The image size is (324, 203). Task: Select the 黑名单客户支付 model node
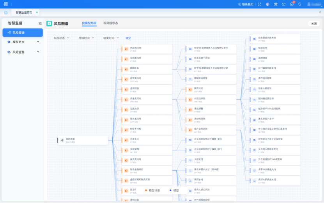click(x=275, y=120)
